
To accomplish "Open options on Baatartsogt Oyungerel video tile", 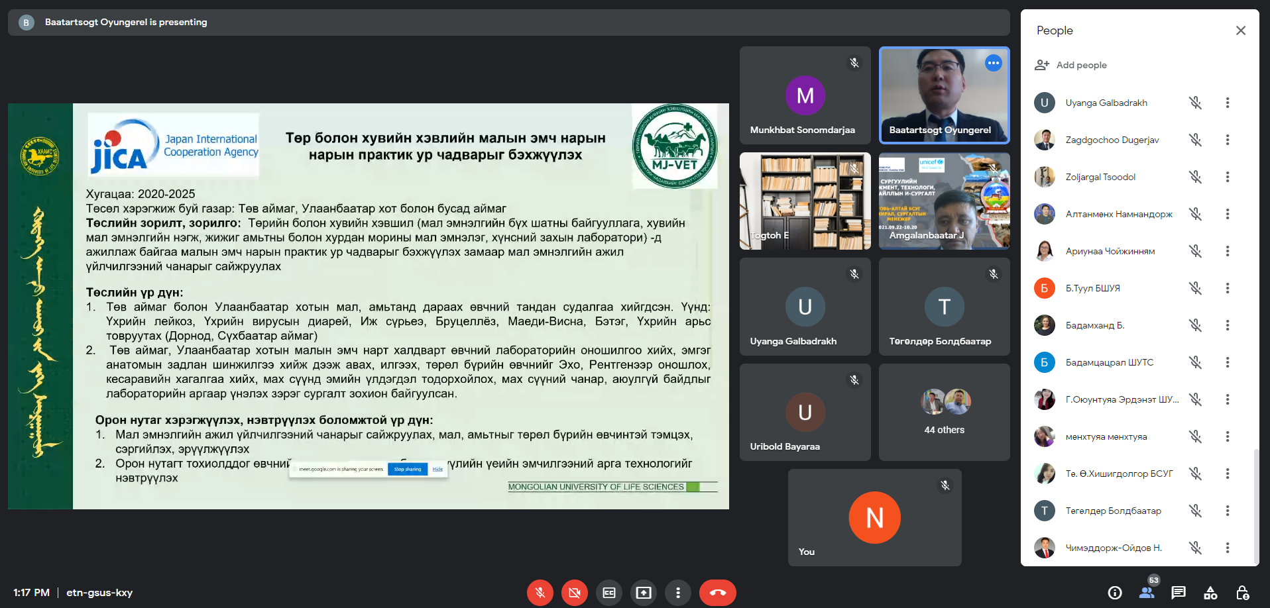I will [993, 63].
